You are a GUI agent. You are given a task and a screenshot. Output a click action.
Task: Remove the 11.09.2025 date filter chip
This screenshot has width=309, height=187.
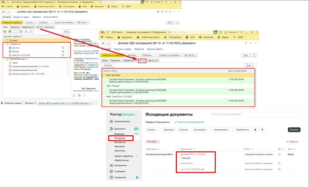tap(158, 142)
